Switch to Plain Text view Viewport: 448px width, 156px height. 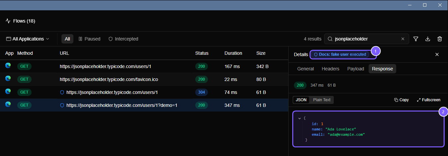pos(322,100)
